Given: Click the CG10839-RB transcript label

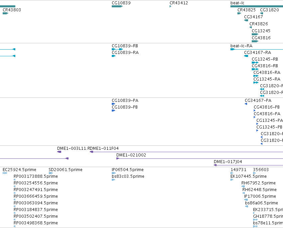Looking at the screenshot, I should pyautogui.click(x=125, y=46).
